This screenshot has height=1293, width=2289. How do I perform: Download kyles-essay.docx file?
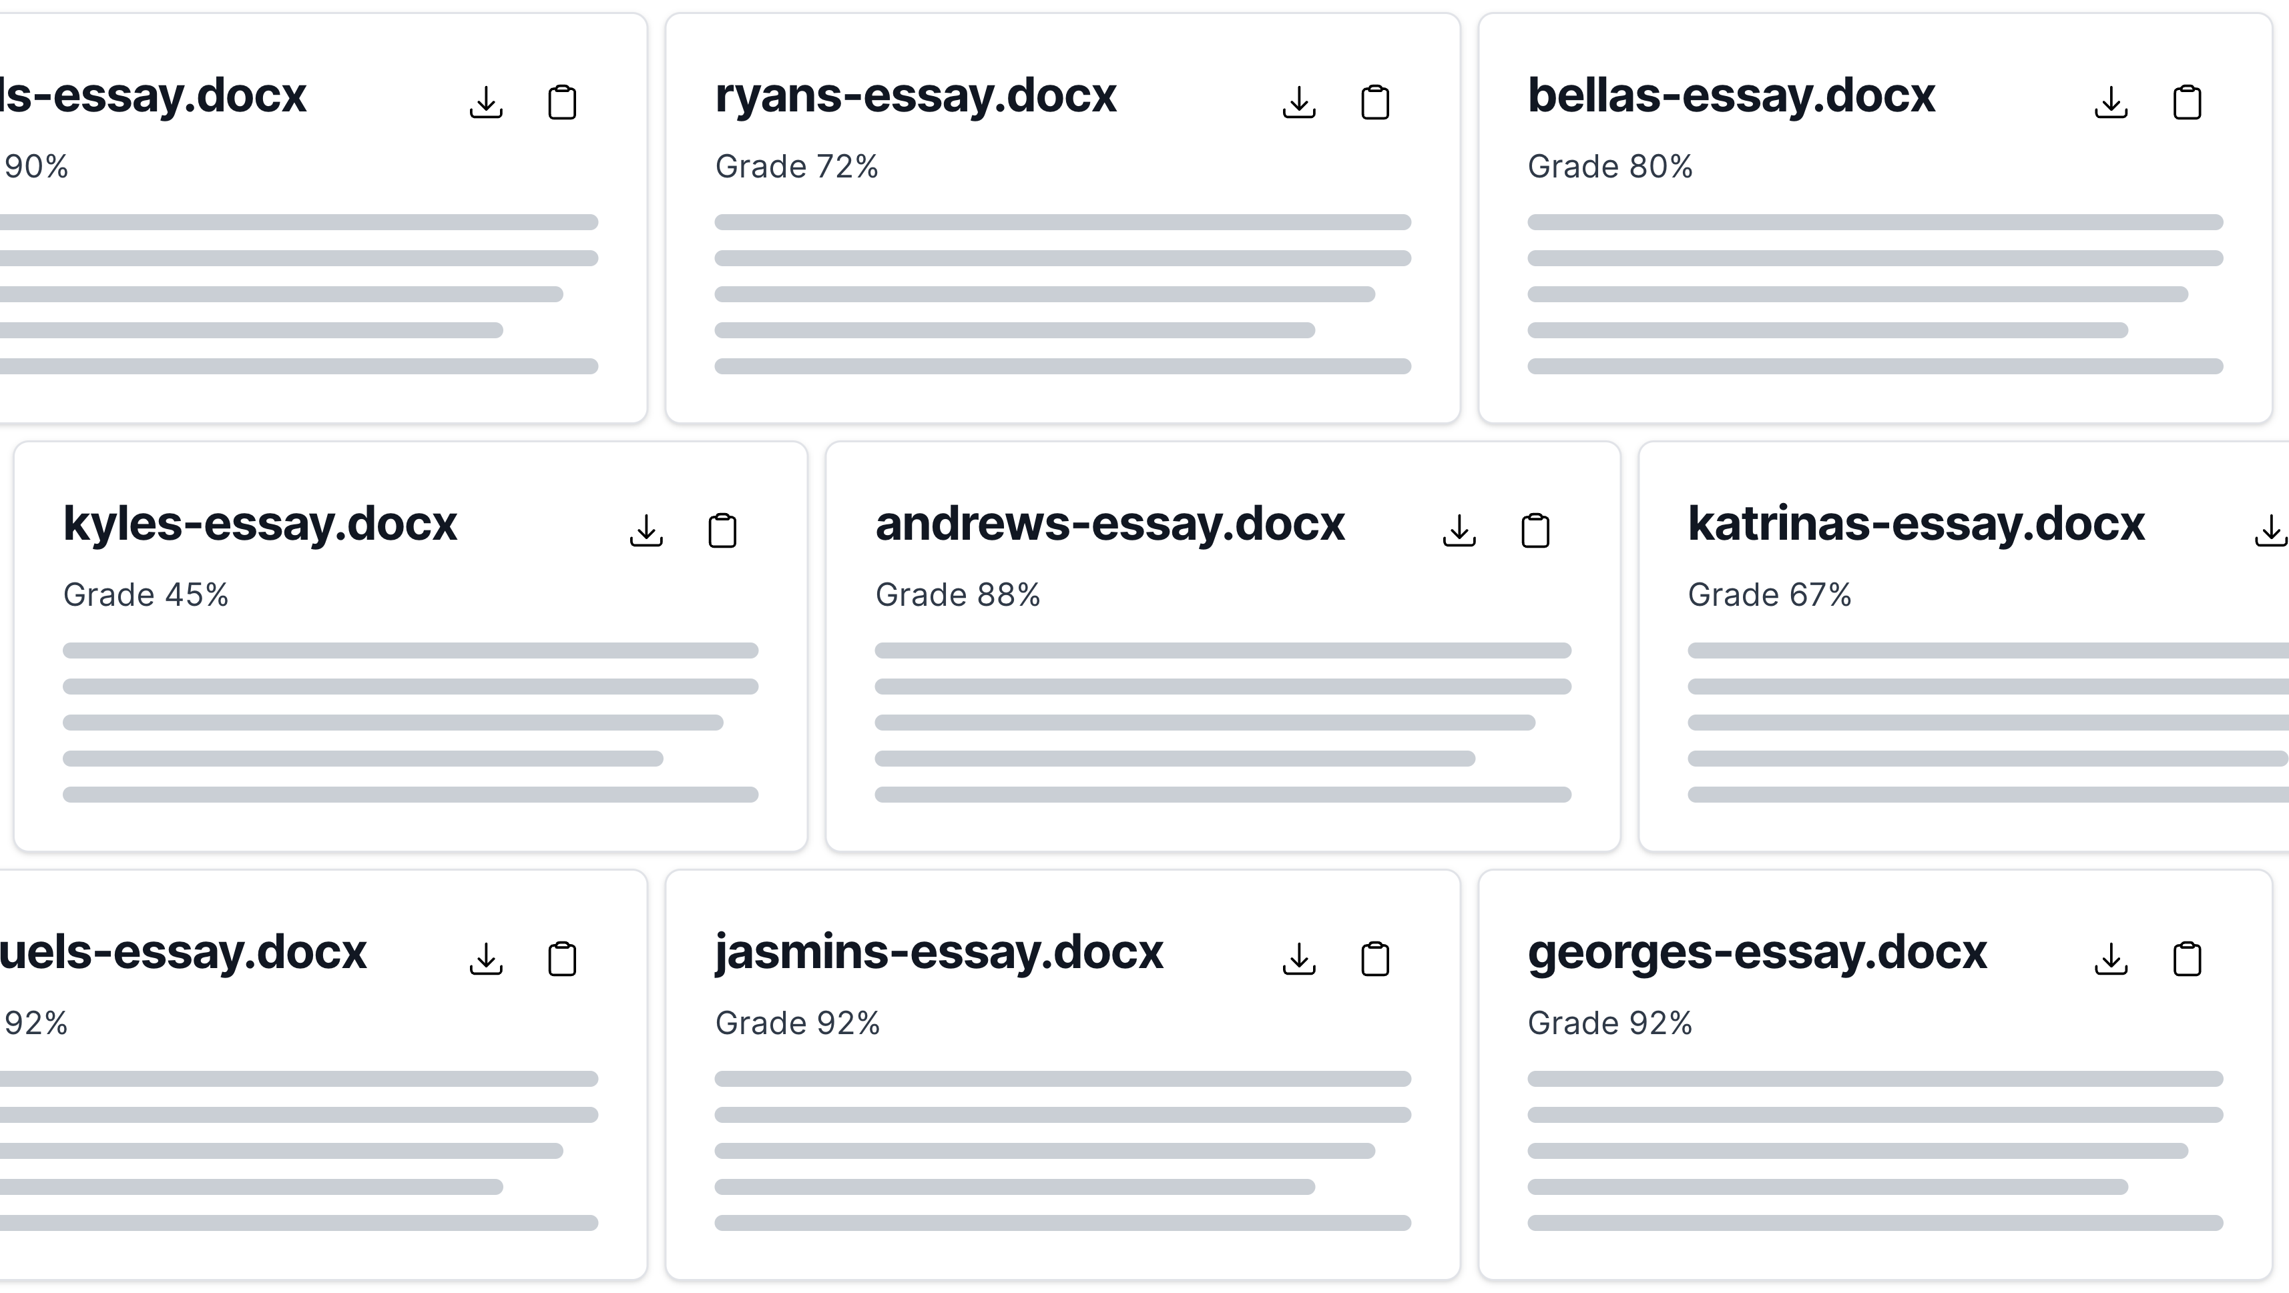646,531
